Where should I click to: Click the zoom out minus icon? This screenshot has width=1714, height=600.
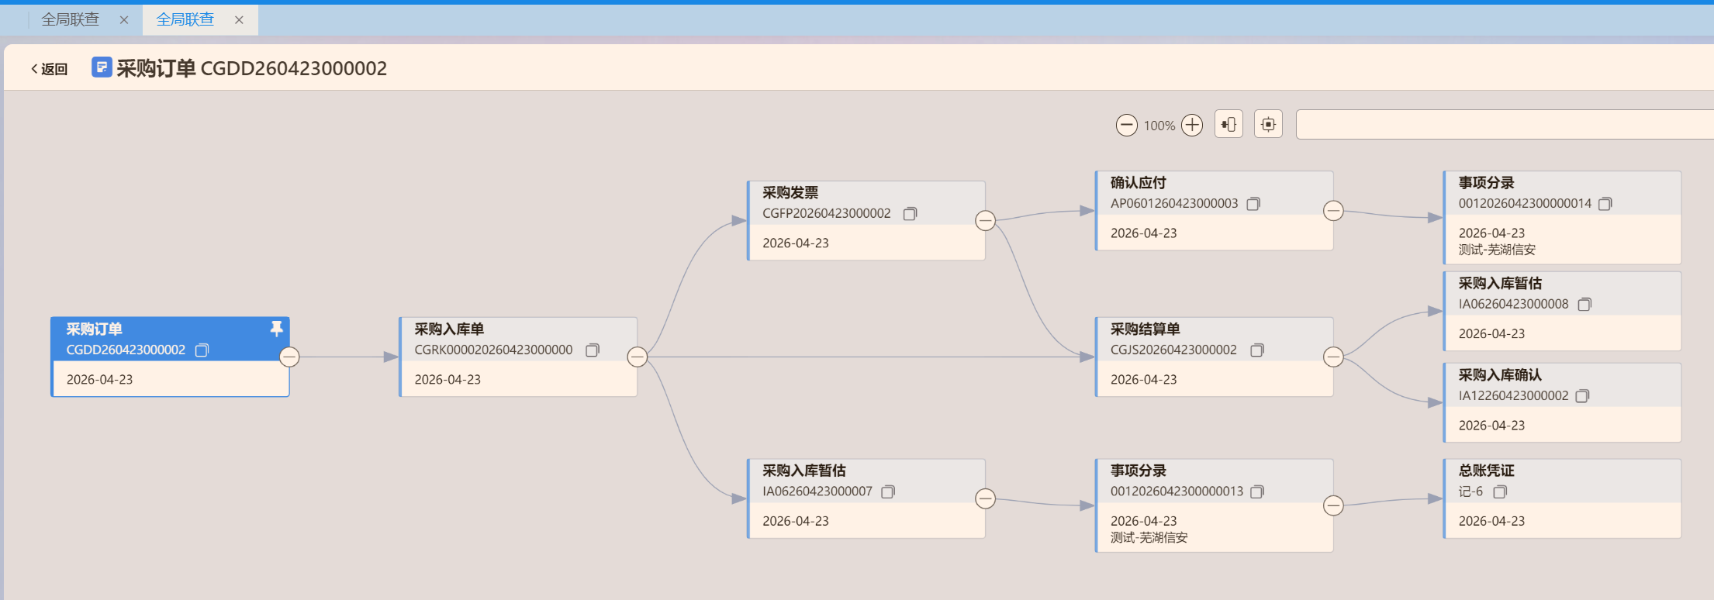click(x=1126, y=125)
